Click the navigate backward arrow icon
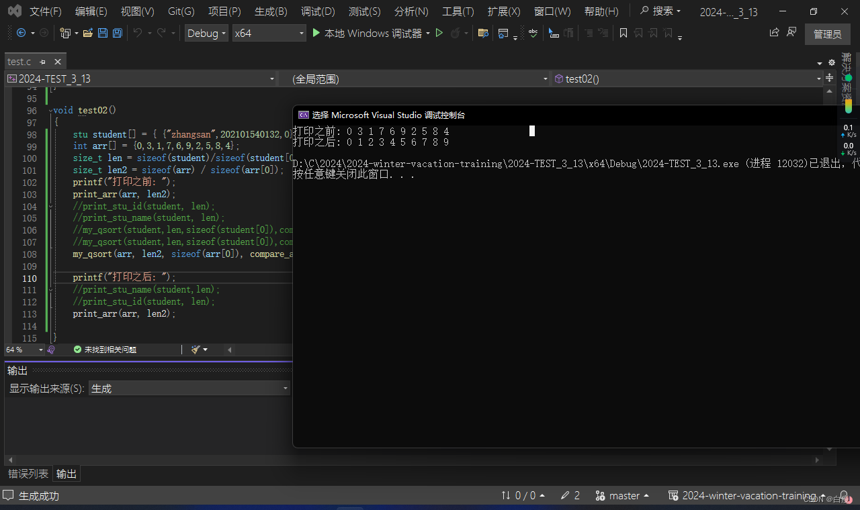The width and height of the screenshot is (860, 510). [x=21, y=33]
